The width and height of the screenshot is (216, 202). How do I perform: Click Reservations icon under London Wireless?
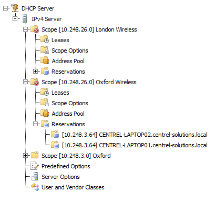click(x=45, y=71)
